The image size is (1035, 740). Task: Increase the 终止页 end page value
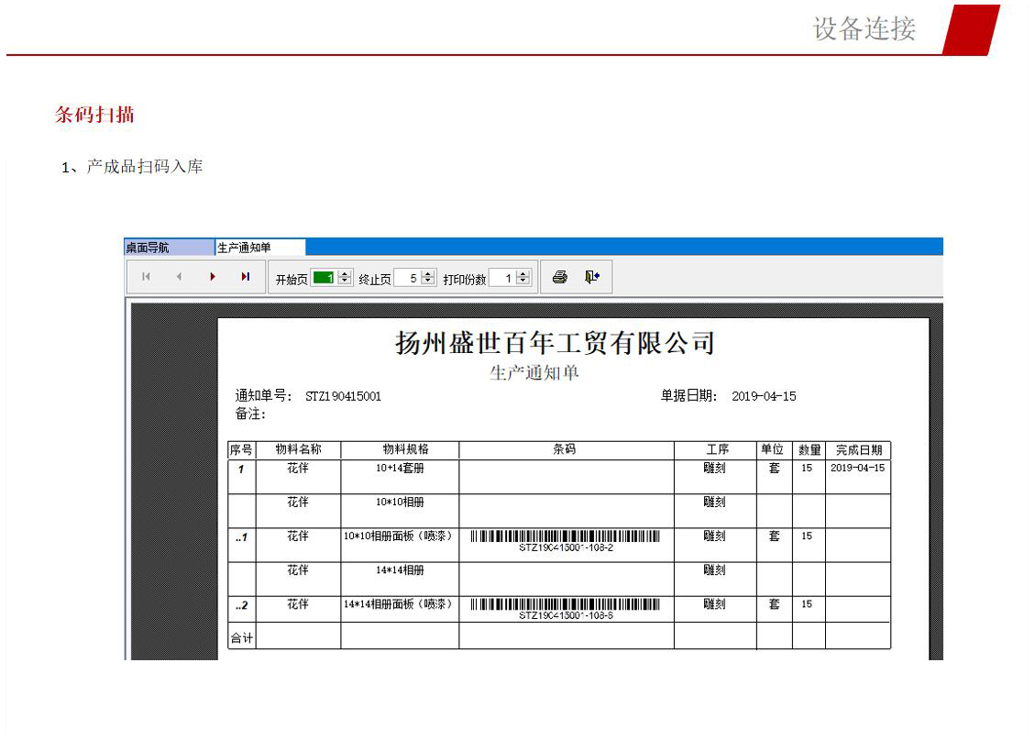428,274
